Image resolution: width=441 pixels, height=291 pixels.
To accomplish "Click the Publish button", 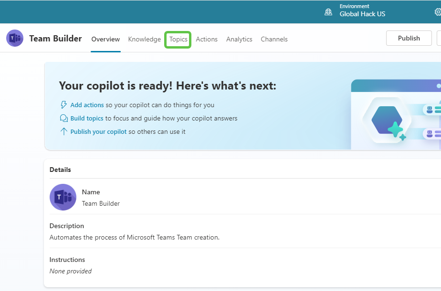I will click(x=409, y=38).
